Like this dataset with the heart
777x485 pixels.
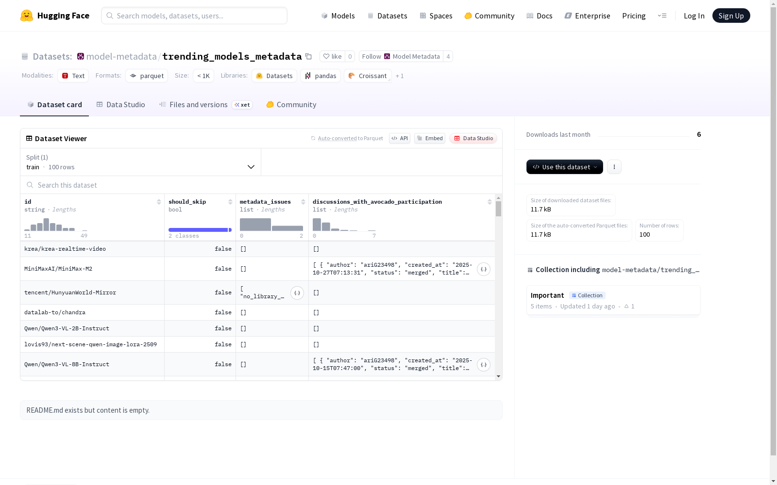click(332, 56)
